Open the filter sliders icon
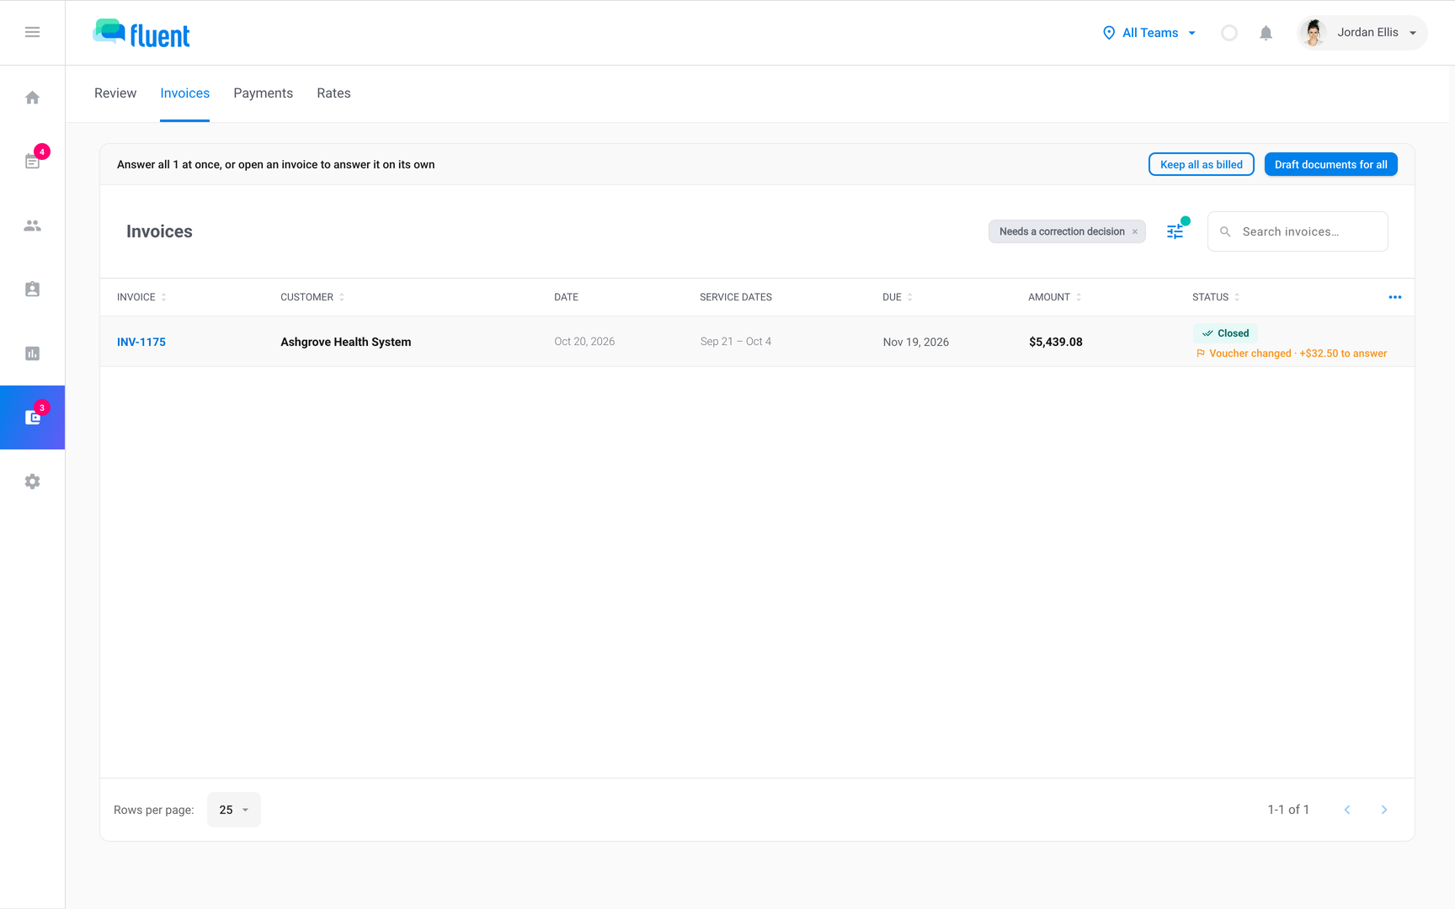This screenshot has width=1455, height=909. point(1175,231)
